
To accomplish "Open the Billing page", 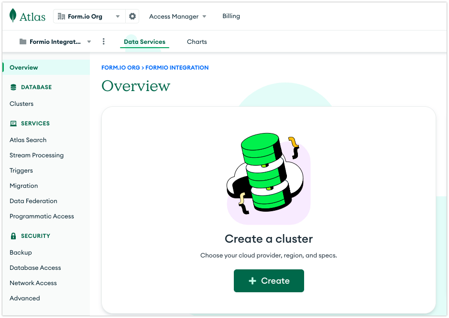I will click(231, 16).
